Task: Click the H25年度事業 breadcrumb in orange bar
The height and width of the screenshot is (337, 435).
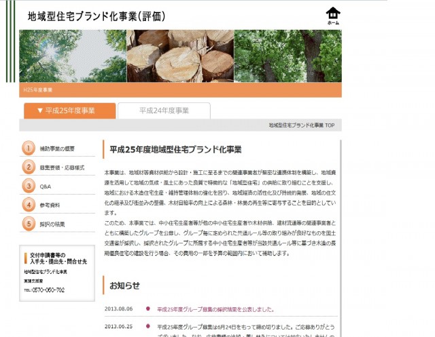Action: click(38, 90)
